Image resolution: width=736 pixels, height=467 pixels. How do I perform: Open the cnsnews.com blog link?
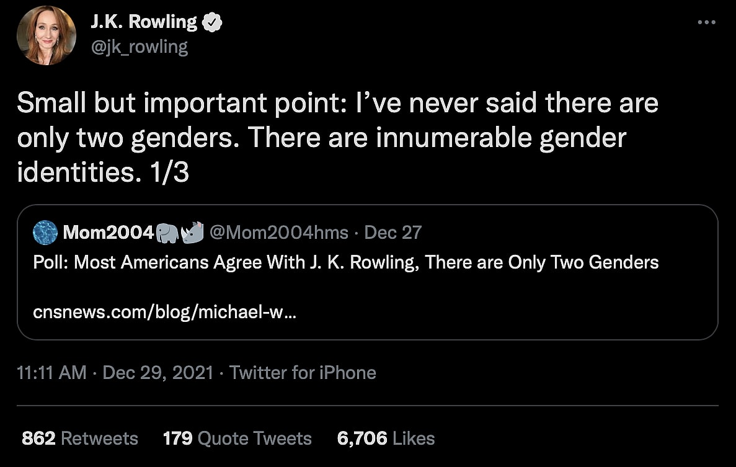[164, 313]
